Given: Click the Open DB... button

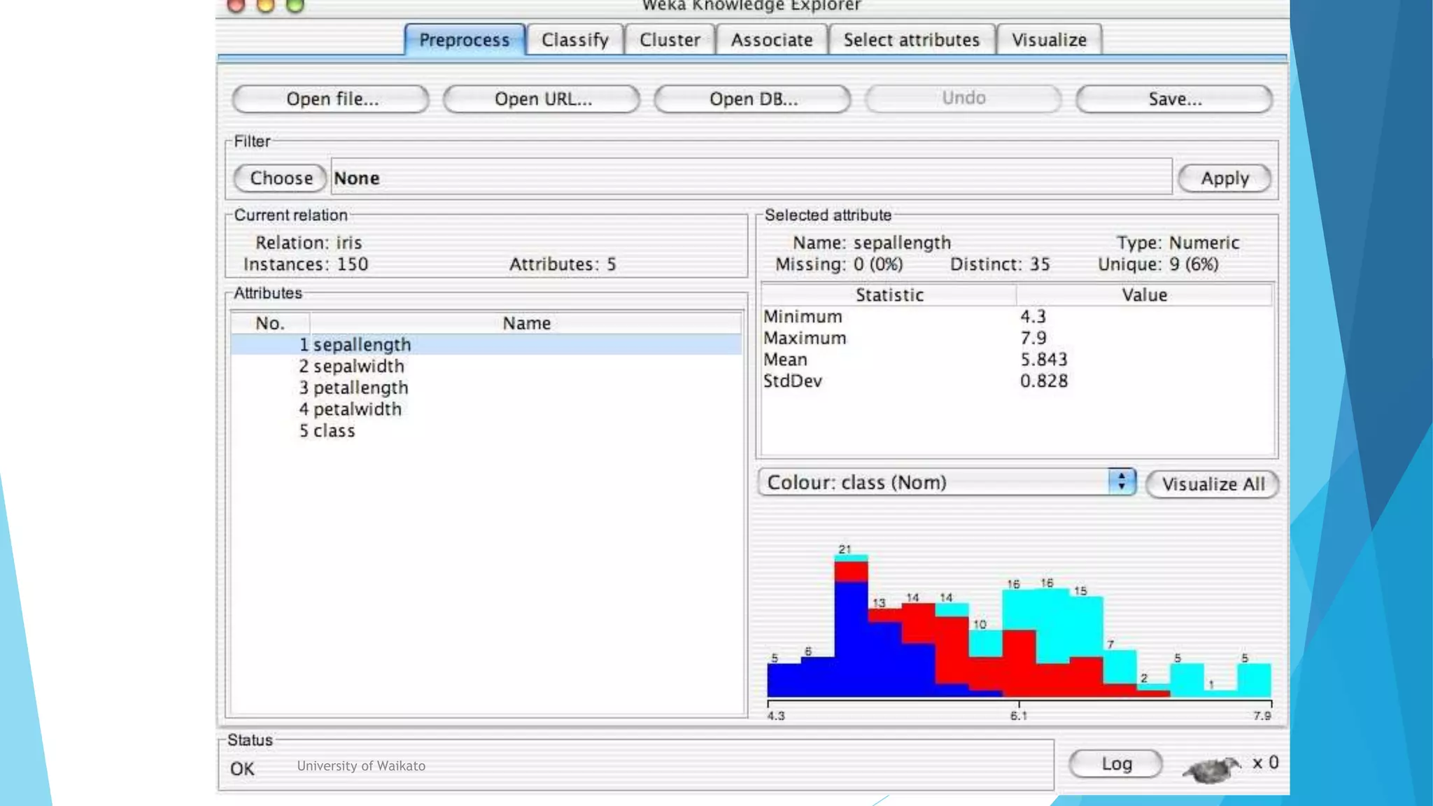Looking at the screenshot, I should pyautogui.click(x=753, y=99).
